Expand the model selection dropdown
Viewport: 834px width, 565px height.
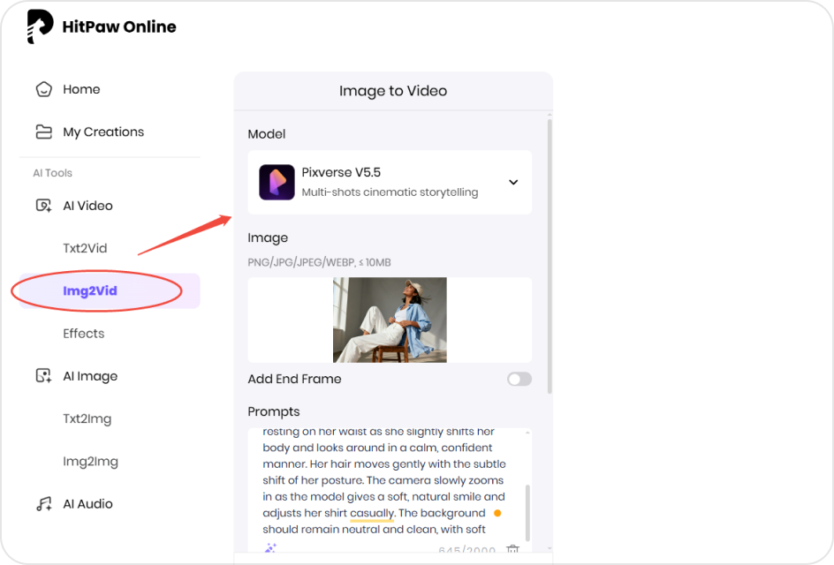pos(513,182)
